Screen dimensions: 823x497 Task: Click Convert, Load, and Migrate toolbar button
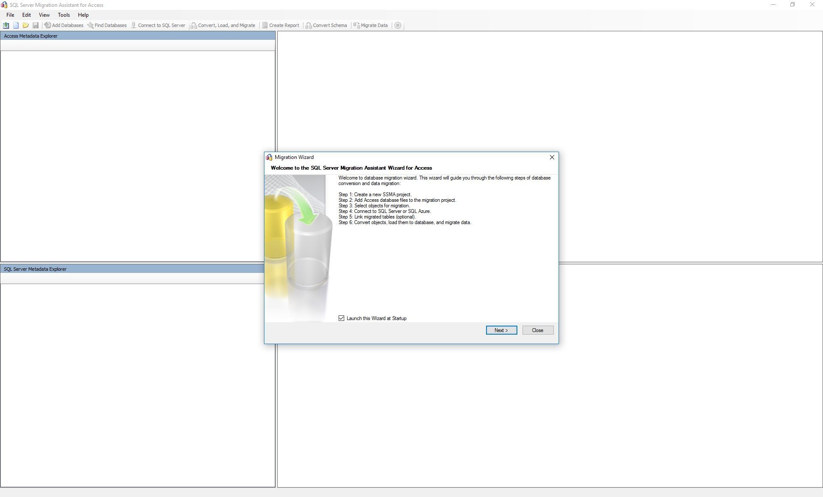[x=223, y=25]
